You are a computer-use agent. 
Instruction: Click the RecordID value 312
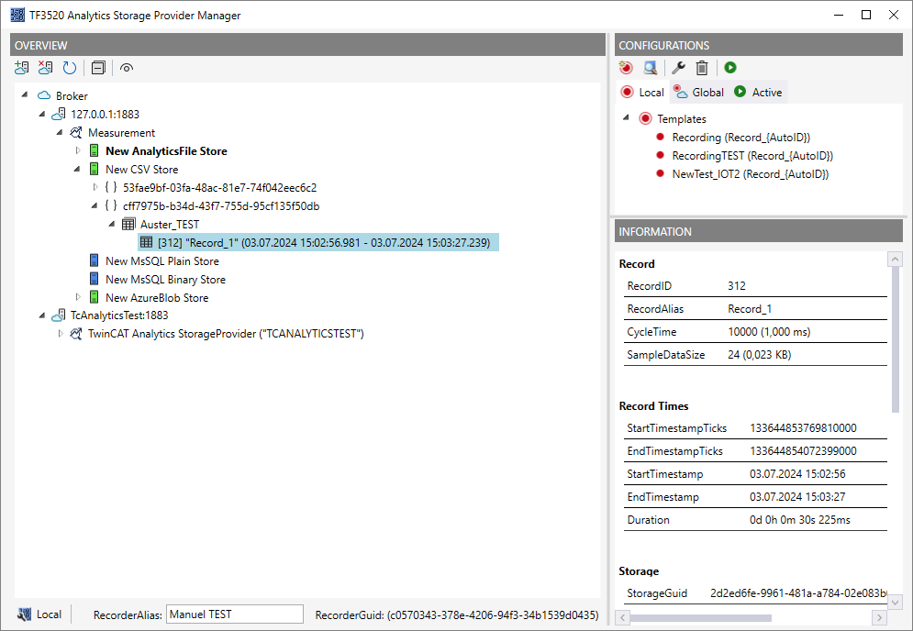click(737, 286)
